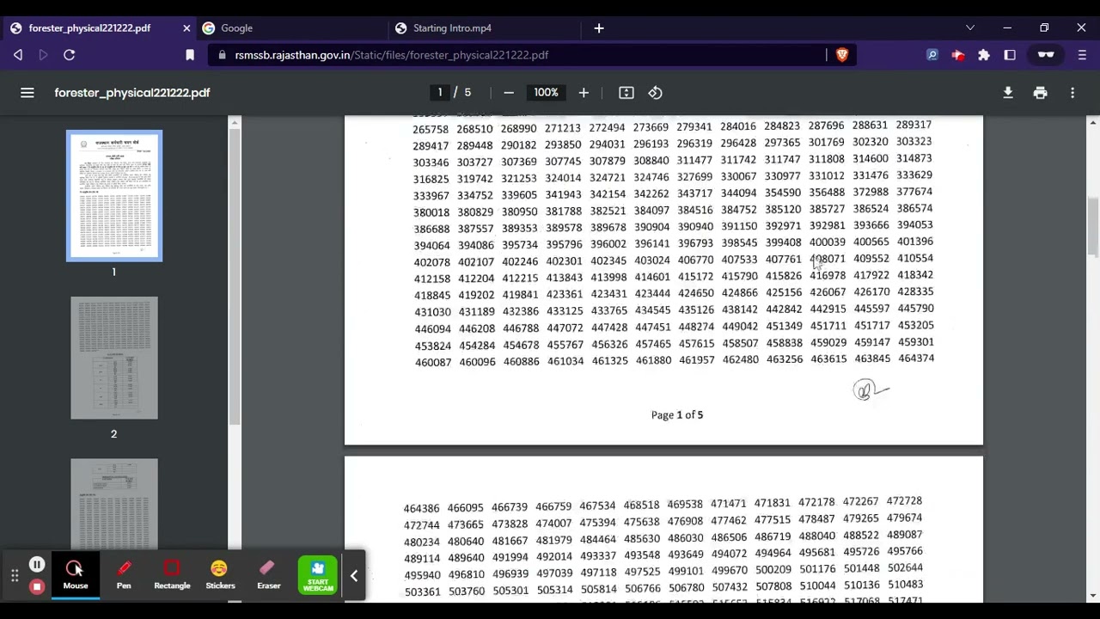Select the Rectangle annotation tool
1100x619 pixels.
pos(172,575)
